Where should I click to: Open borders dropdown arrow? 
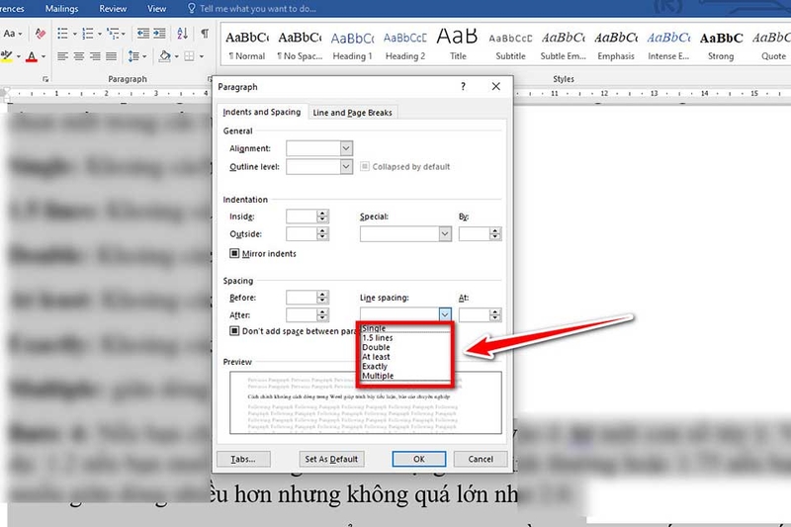coord(201,56)
